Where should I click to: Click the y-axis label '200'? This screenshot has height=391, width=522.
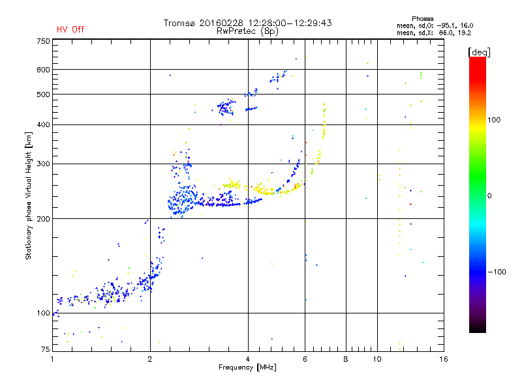(x=43, y=219)
